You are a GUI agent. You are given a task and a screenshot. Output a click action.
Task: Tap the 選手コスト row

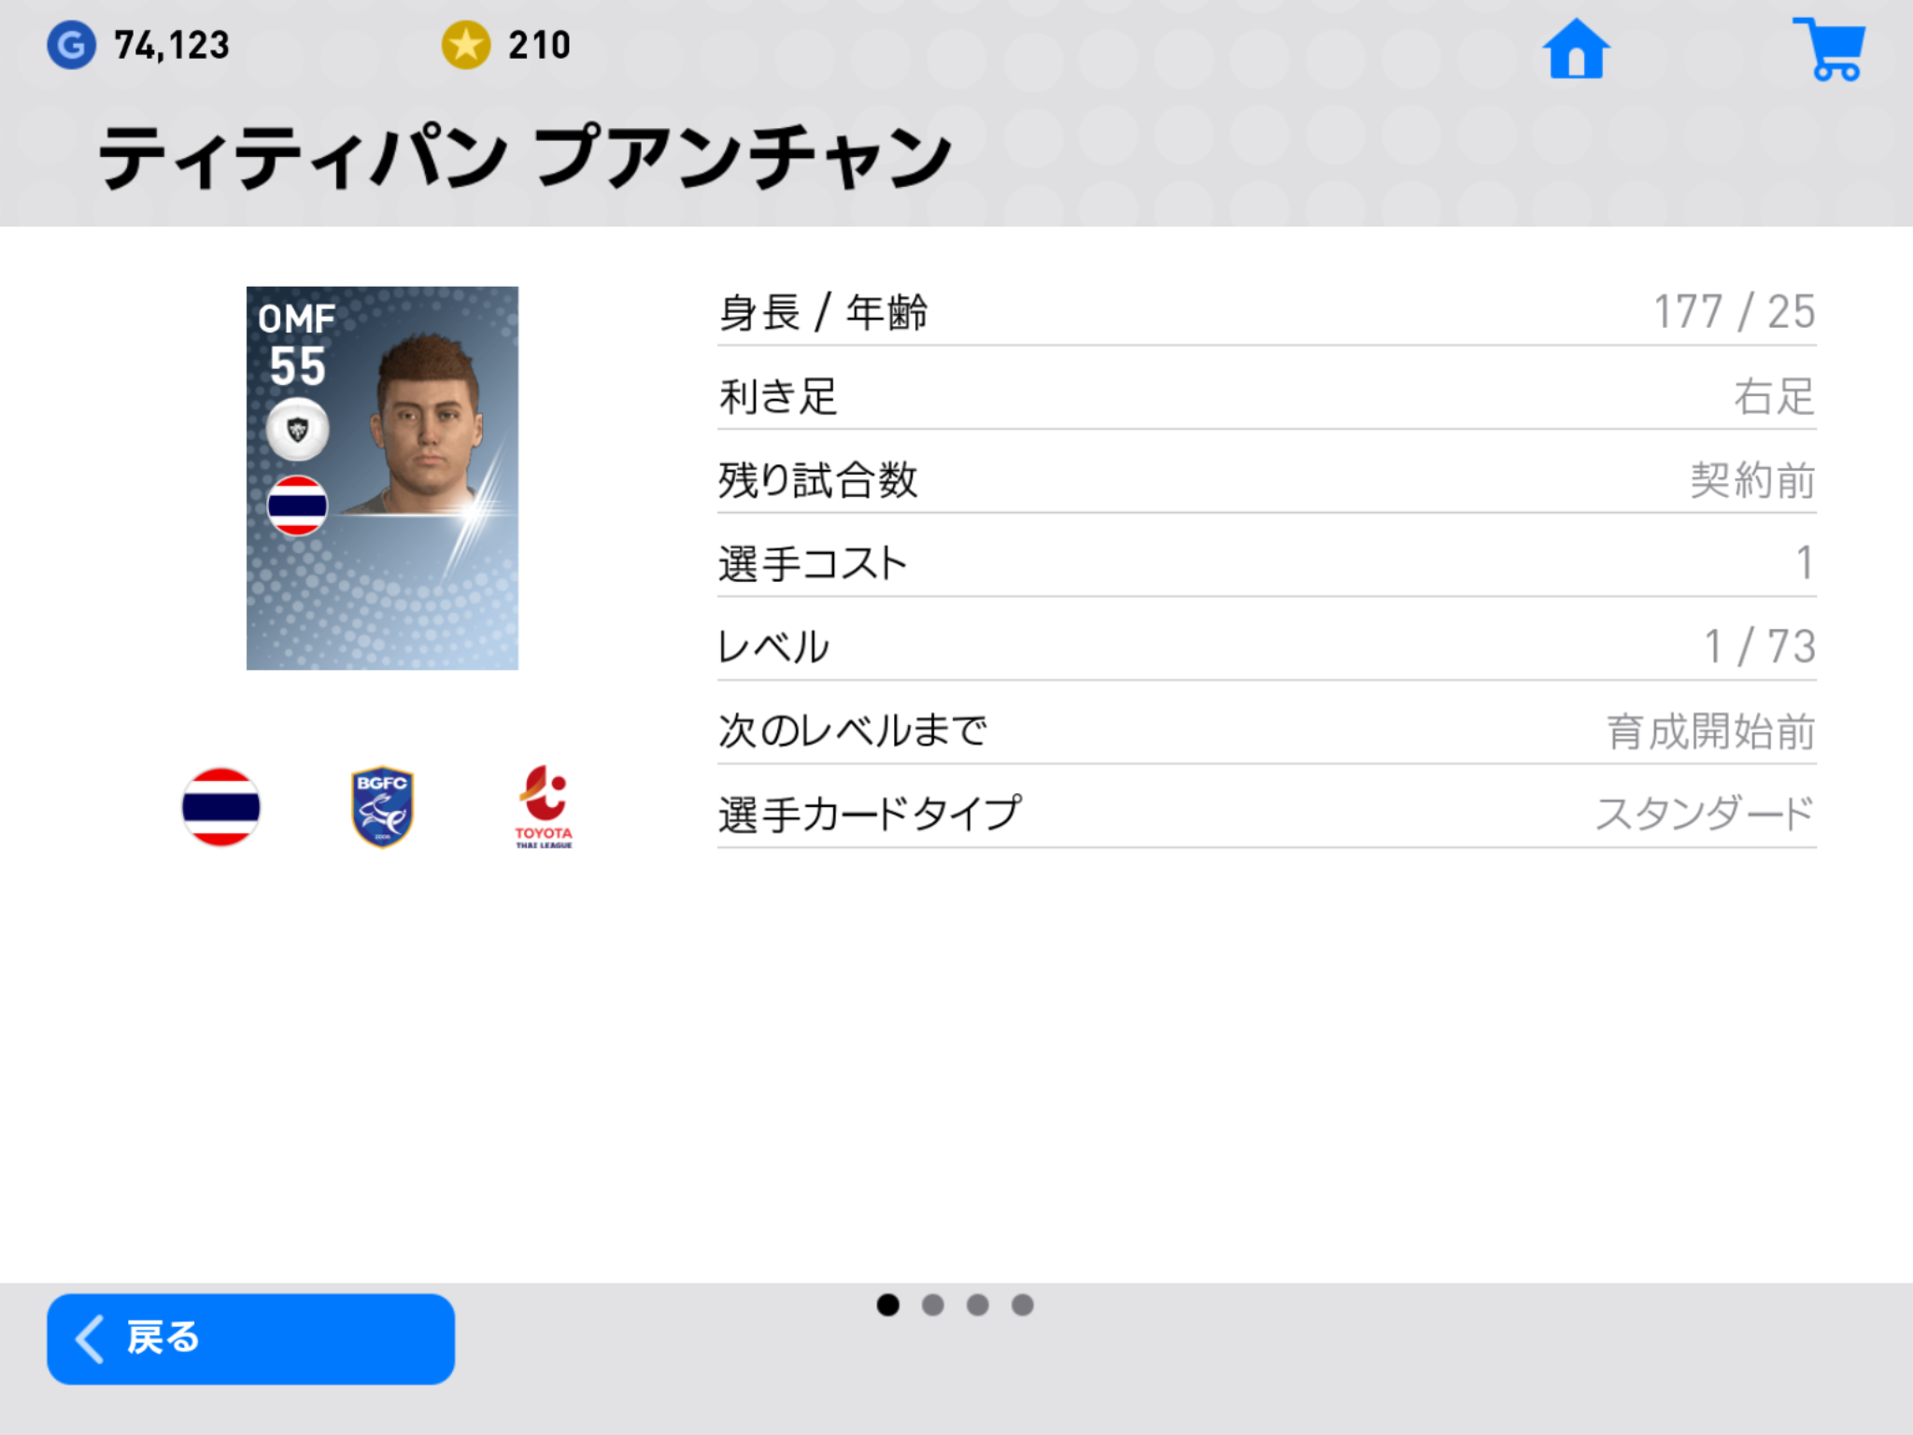[x=1267, y=563]
